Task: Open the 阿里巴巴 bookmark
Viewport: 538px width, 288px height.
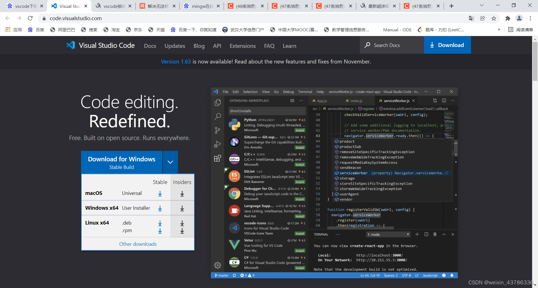Action: (62, 30)
